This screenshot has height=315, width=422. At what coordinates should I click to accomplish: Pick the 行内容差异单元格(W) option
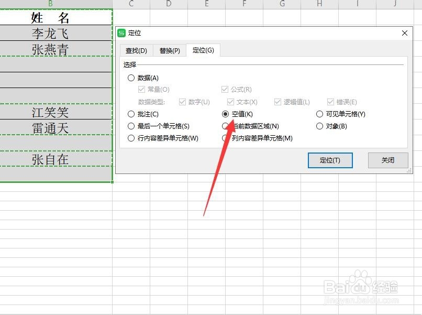pos(131,138)
